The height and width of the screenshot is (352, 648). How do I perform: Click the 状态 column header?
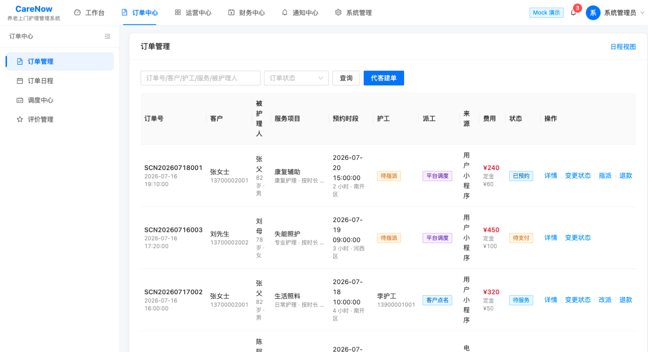(516, 119)
